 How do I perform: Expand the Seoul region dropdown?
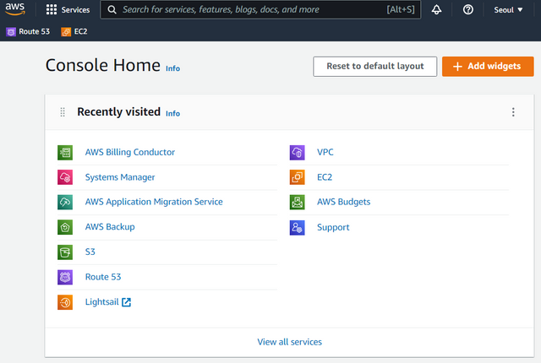click(508, 10)
